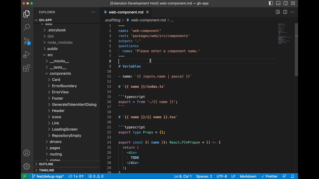
Task: Open notifications bell
Action: coord(292,176)
